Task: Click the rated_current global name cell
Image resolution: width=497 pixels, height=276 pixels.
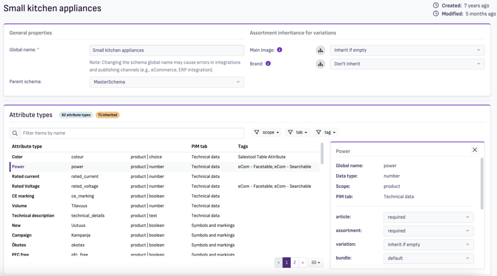Action: tap(84, 177)
